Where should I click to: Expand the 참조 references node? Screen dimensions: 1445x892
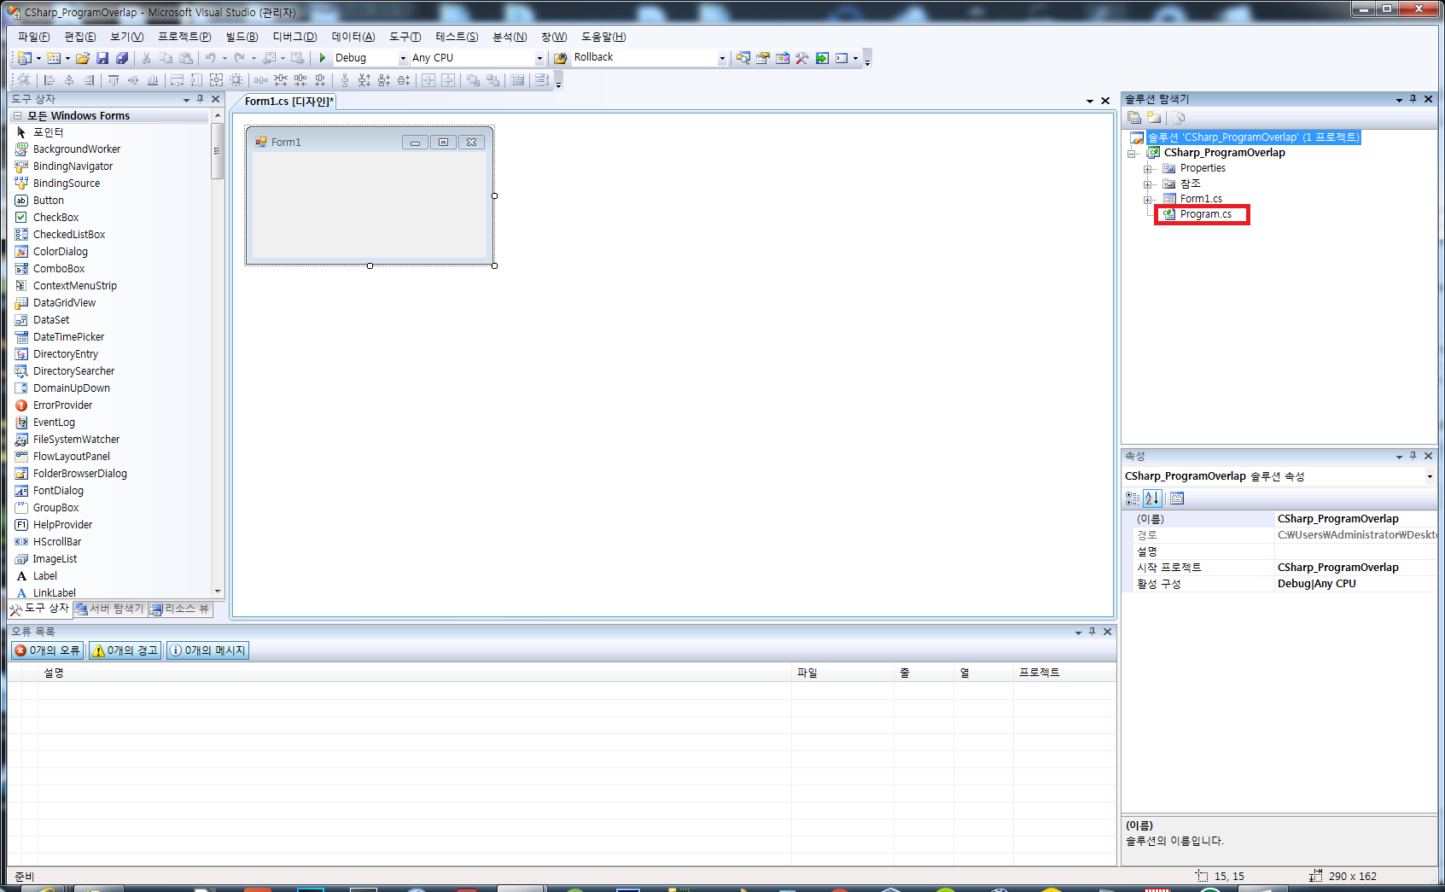[x=1148, y=184]
